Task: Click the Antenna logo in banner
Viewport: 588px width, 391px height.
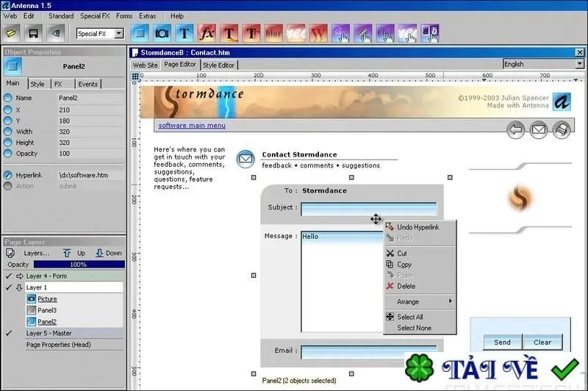Action: (x=562, y=101)
